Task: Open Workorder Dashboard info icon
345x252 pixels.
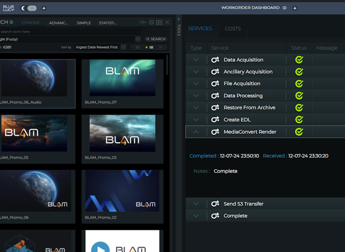Action: (x=284, y=8)
